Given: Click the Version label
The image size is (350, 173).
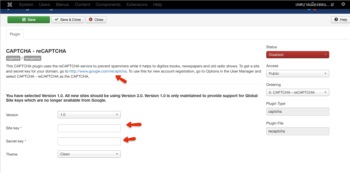Looking at the screenshot, I should pyautogui.click(x=12, y=115).
